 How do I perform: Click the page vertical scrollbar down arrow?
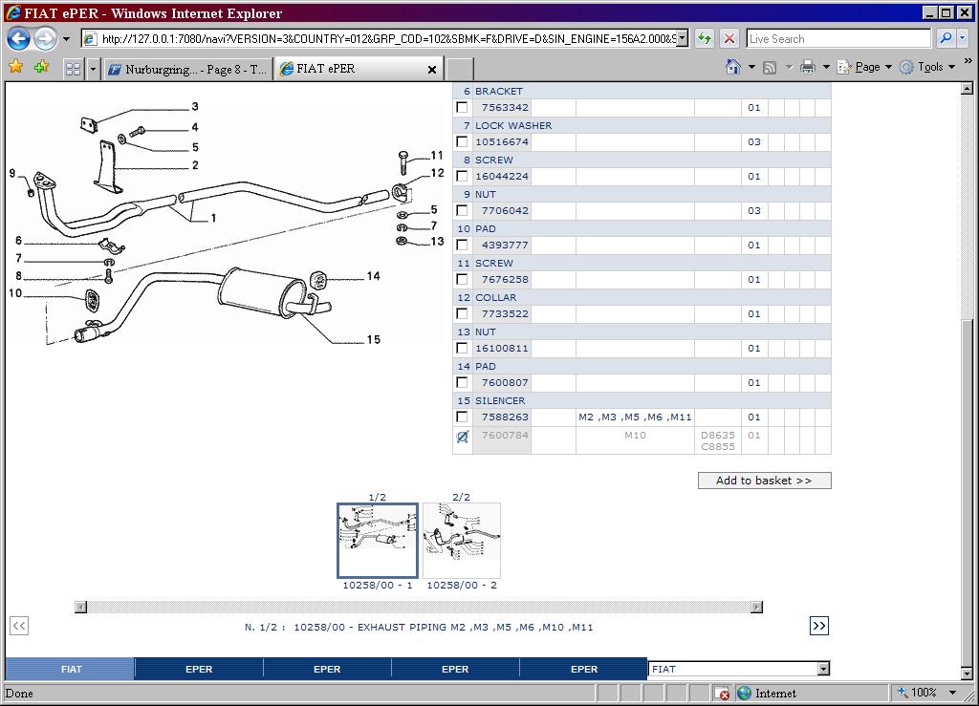[x=967, y=674]
